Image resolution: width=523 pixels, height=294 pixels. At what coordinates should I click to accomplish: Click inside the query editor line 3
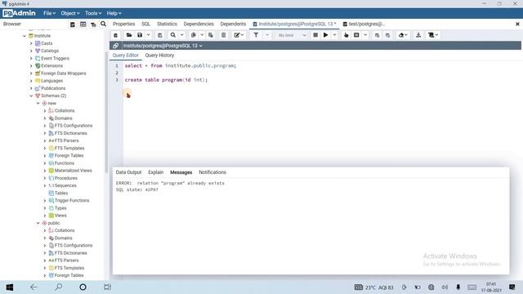[x=166, y=80]
